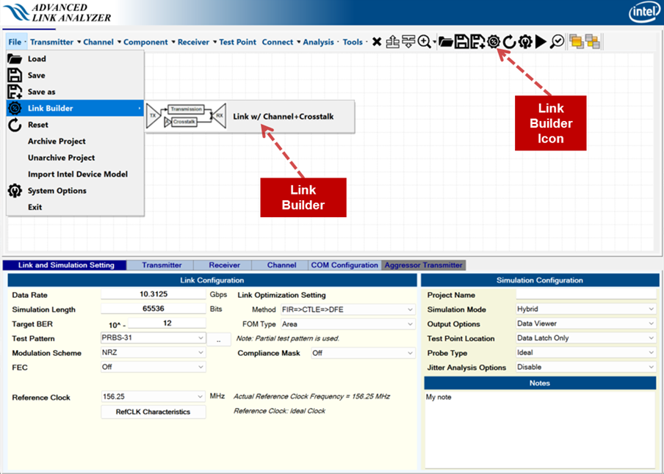Switch to COM Configuration tab
Viewport: 664px width, 474px height.
344,266
